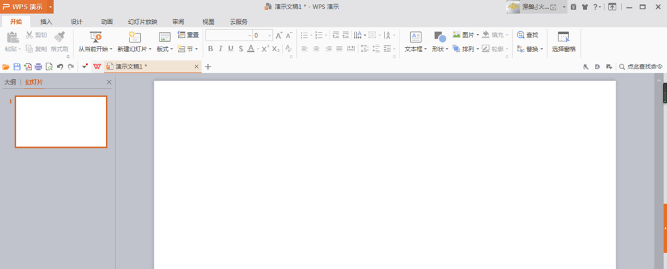667x269 pixels.
Task: Toggle italic formatting
Action: [220, 49]
